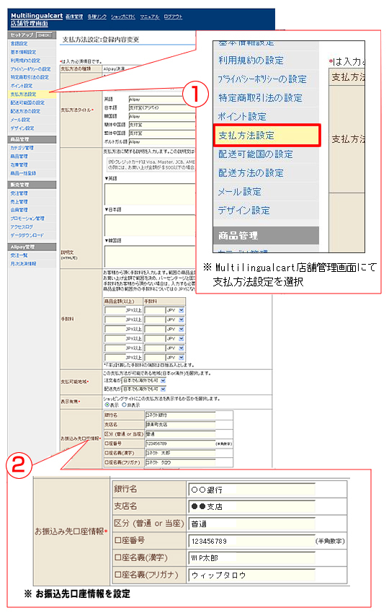
Task: Open 在庫管理 in the sidebar
Action: 19,164
